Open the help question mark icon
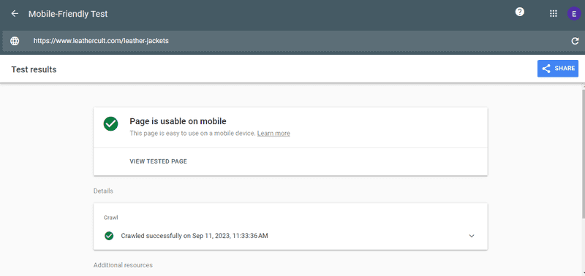585x276 pixels. click(519, 12)
